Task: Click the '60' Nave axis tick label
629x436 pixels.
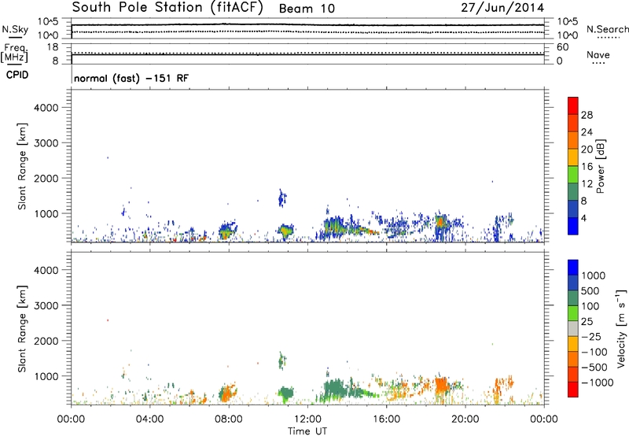Action: pos(562,47)
